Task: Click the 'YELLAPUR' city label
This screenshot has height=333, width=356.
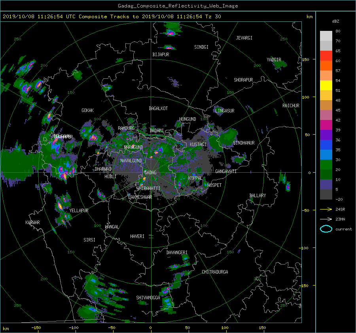Action: (x=79, y=211)
